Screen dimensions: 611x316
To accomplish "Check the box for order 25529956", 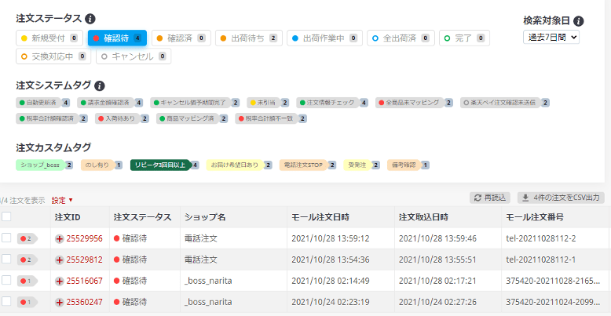I will [6, 238].
